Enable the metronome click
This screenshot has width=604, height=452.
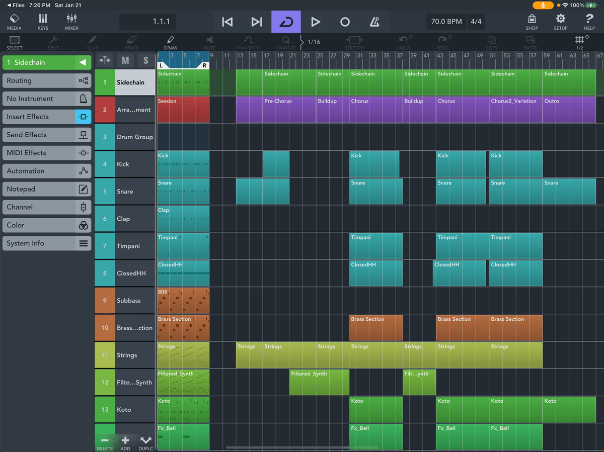tap(373, 22)
